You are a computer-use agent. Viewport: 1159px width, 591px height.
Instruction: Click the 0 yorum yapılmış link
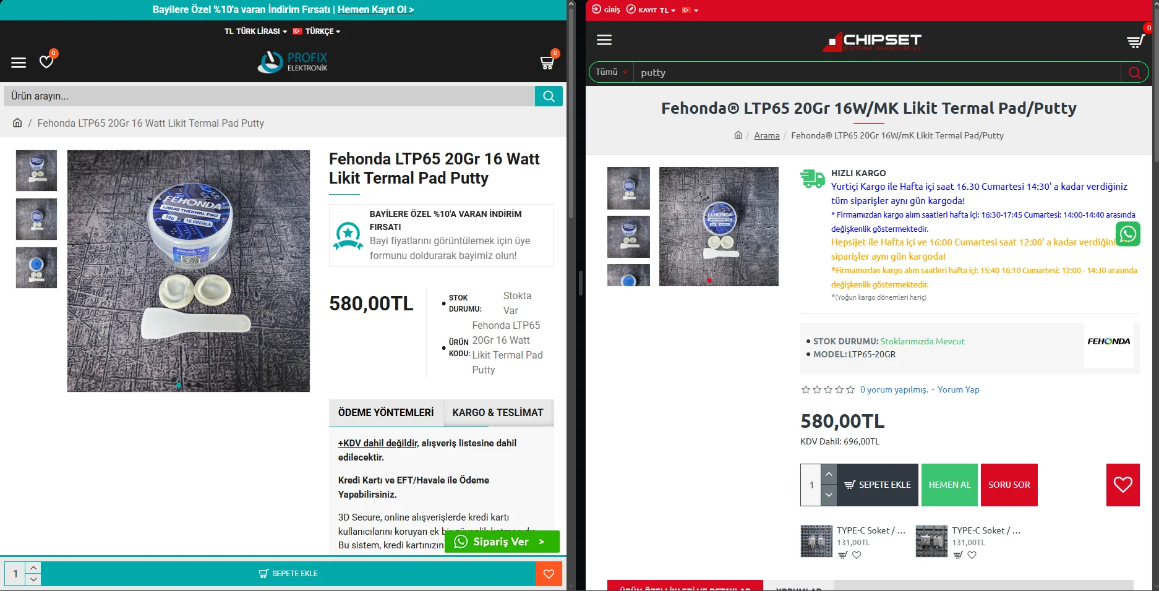pyautogui.click(x=894, y=389)
